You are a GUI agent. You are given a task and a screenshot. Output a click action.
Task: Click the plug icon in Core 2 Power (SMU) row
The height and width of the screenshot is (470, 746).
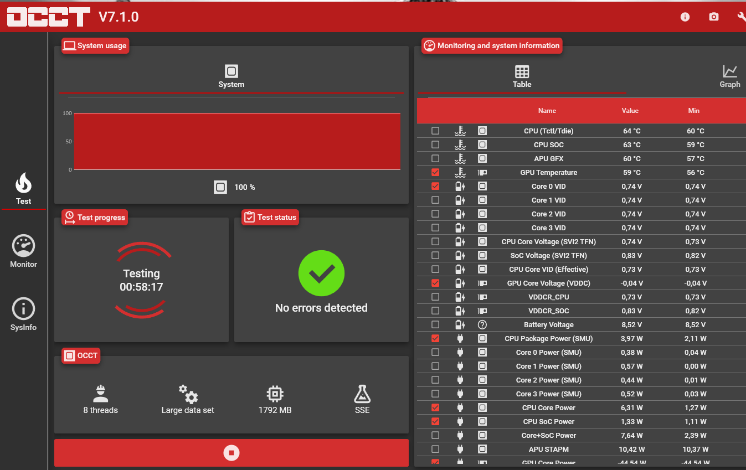tap(460, 380)
